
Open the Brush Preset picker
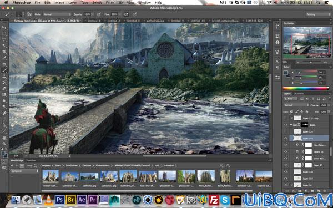(x=21, y=14)
